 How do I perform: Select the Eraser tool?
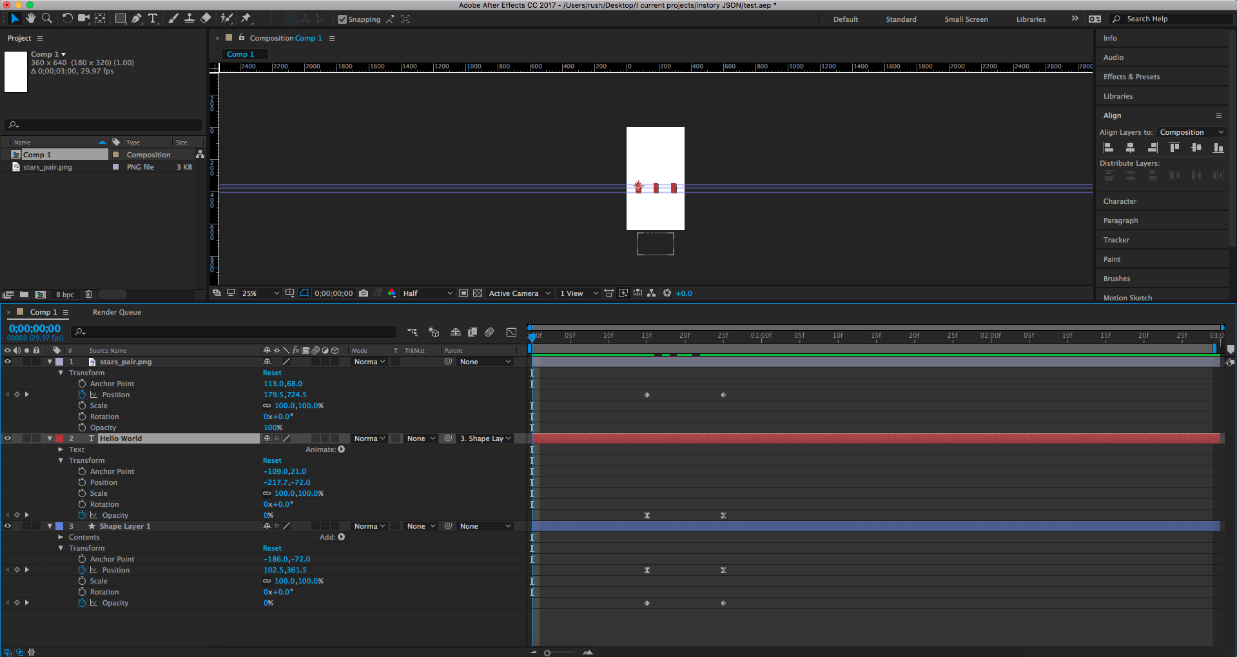[x=206, y=19]
